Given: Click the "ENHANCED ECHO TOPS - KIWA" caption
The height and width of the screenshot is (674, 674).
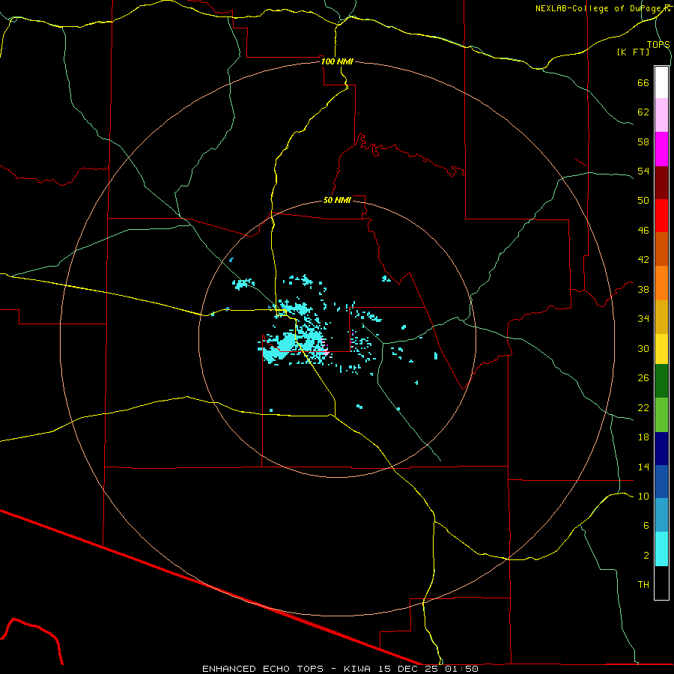Looking at the screenshot, I should click(x=287, y=669).
